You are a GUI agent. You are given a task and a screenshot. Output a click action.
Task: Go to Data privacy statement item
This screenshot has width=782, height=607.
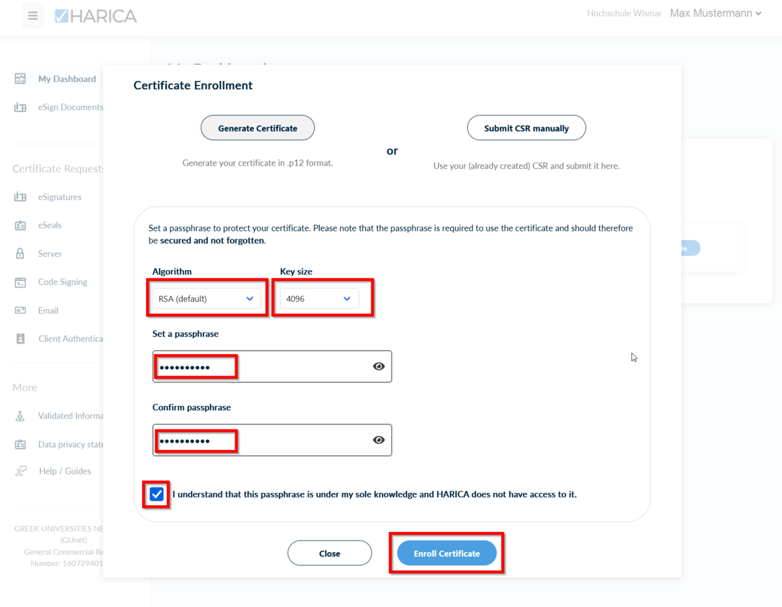pyautogui.click(x=70, y=445)
